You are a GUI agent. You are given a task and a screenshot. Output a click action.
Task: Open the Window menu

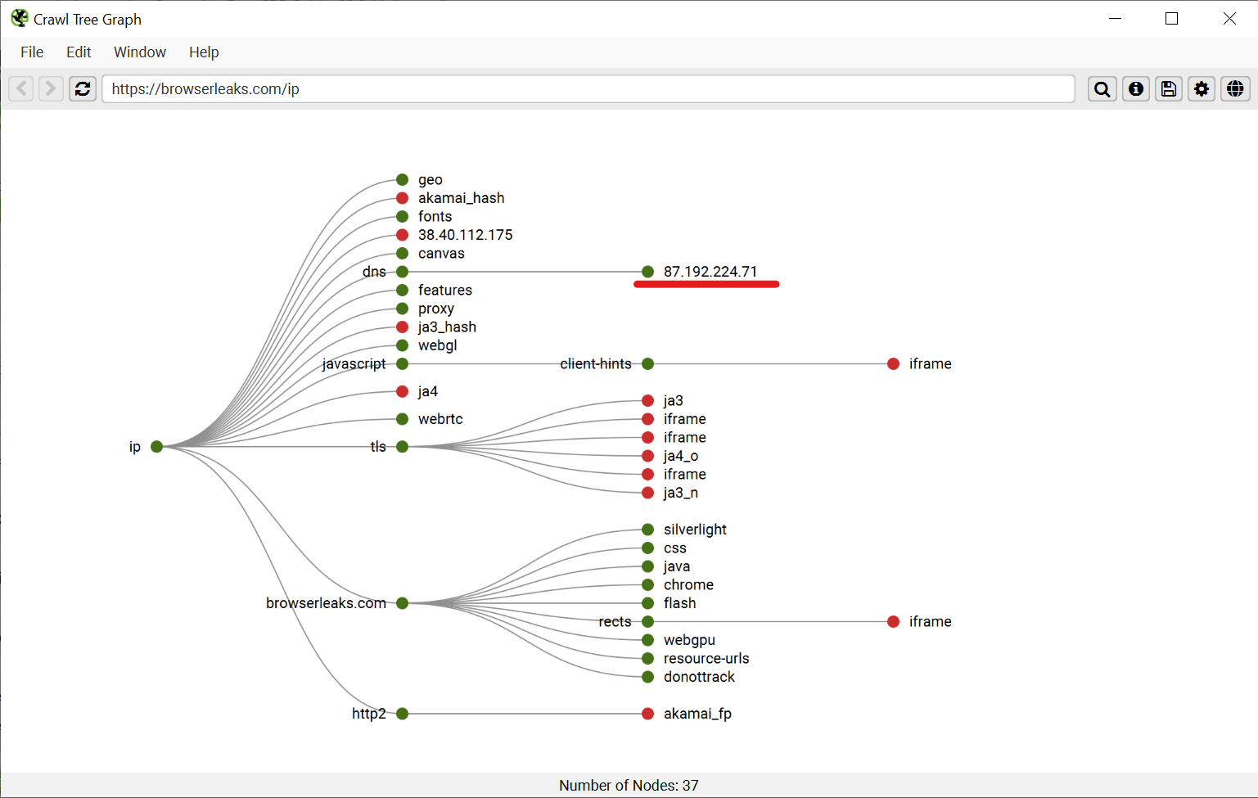coord(140,52)
